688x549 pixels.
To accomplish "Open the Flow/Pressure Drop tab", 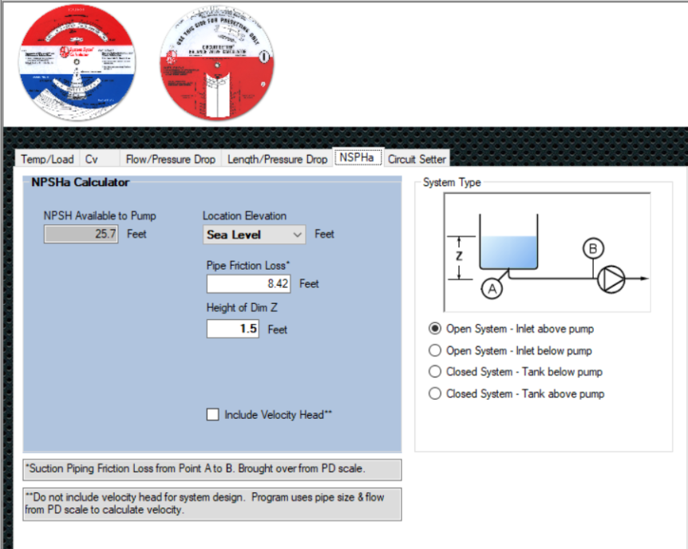I will point(170,159).
